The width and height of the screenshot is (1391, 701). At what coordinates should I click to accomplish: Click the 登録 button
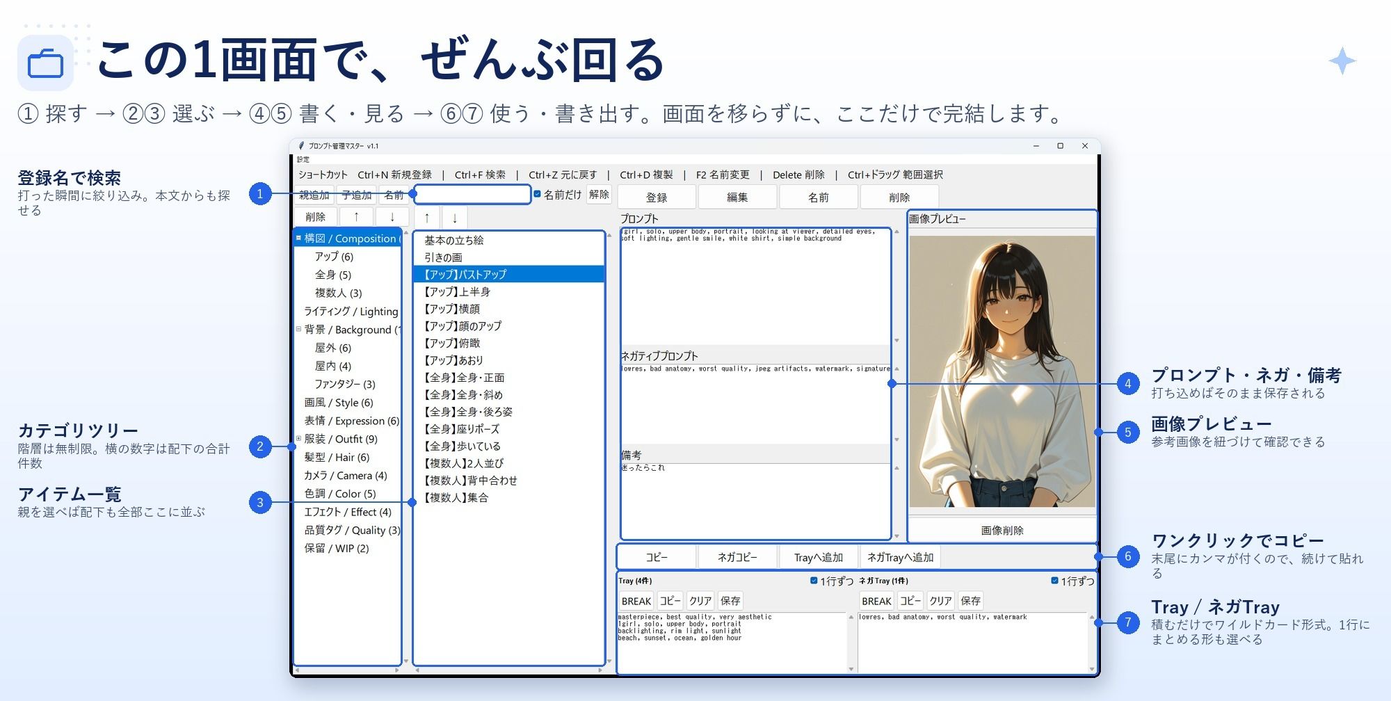[x=657, y=198]
